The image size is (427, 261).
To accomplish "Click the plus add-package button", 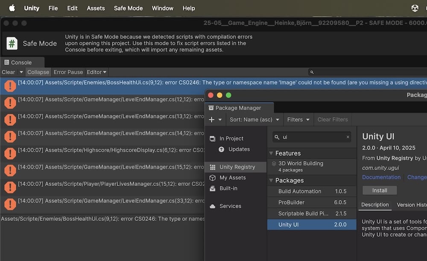I will (212, 119).
